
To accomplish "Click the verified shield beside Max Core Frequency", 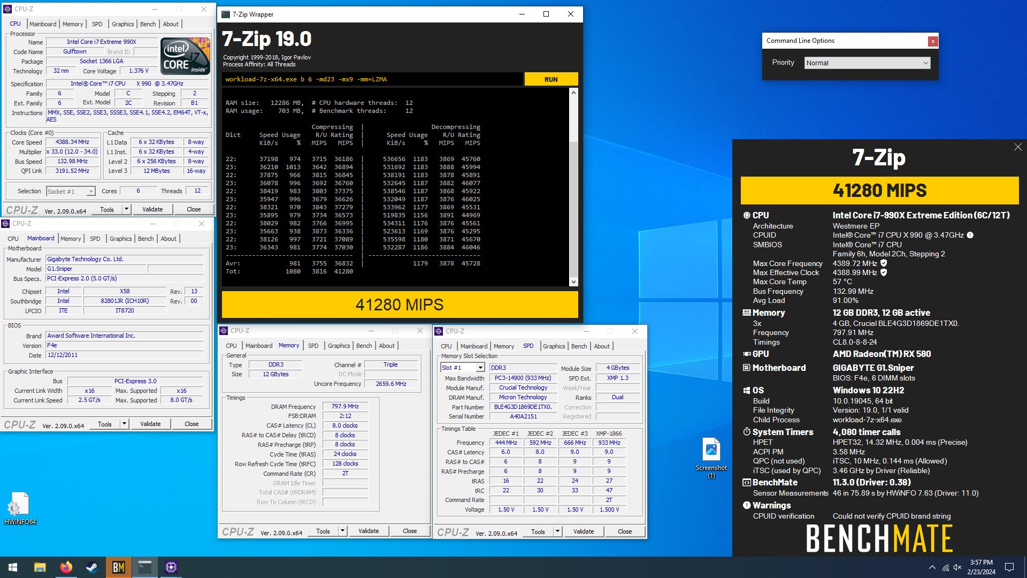I will (x=884, y=263).
